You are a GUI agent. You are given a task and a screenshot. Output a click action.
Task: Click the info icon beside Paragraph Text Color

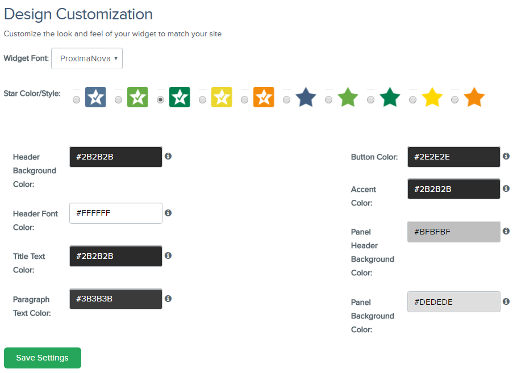pyautogui.click(x=168, y=299)
